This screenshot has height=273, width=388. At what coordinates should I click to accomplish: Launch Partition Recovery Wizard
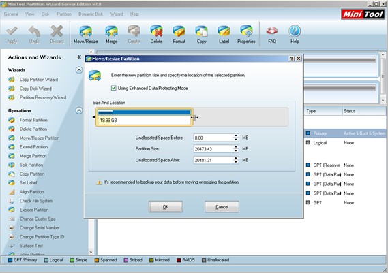[43, 97]
